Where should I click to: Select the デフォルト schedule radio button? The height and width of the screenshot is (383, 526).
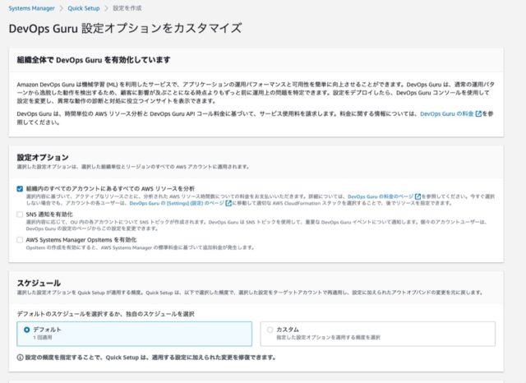[x=27, y=330]
